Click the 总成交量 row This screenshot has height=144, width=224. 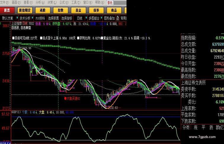pos(202,51)
